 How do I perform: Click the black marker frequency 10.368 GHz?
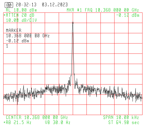click(x=28, y=36)
